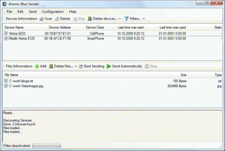Image resolution: width=225 pixels, height=151 pixels.
Task: Minimize the Atomic Blue Sender window
Action: (x=200, y=3)
